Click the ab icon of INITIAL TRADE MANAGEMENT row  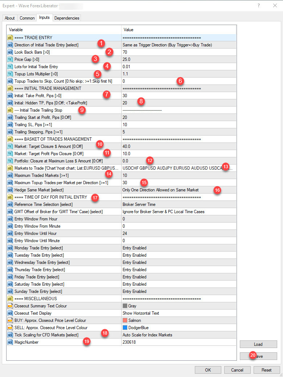pyautogui.click(x=10, y=88)
